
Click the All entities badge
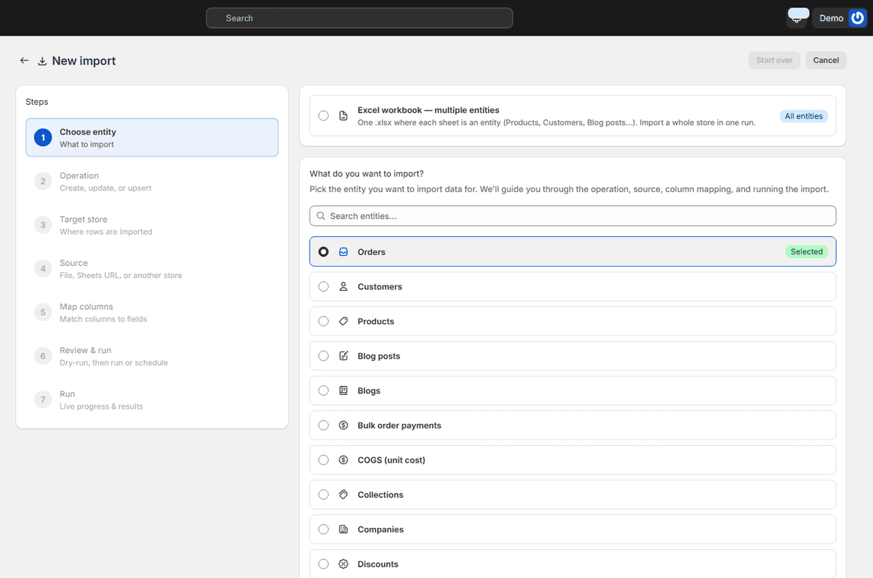[803, 115]
